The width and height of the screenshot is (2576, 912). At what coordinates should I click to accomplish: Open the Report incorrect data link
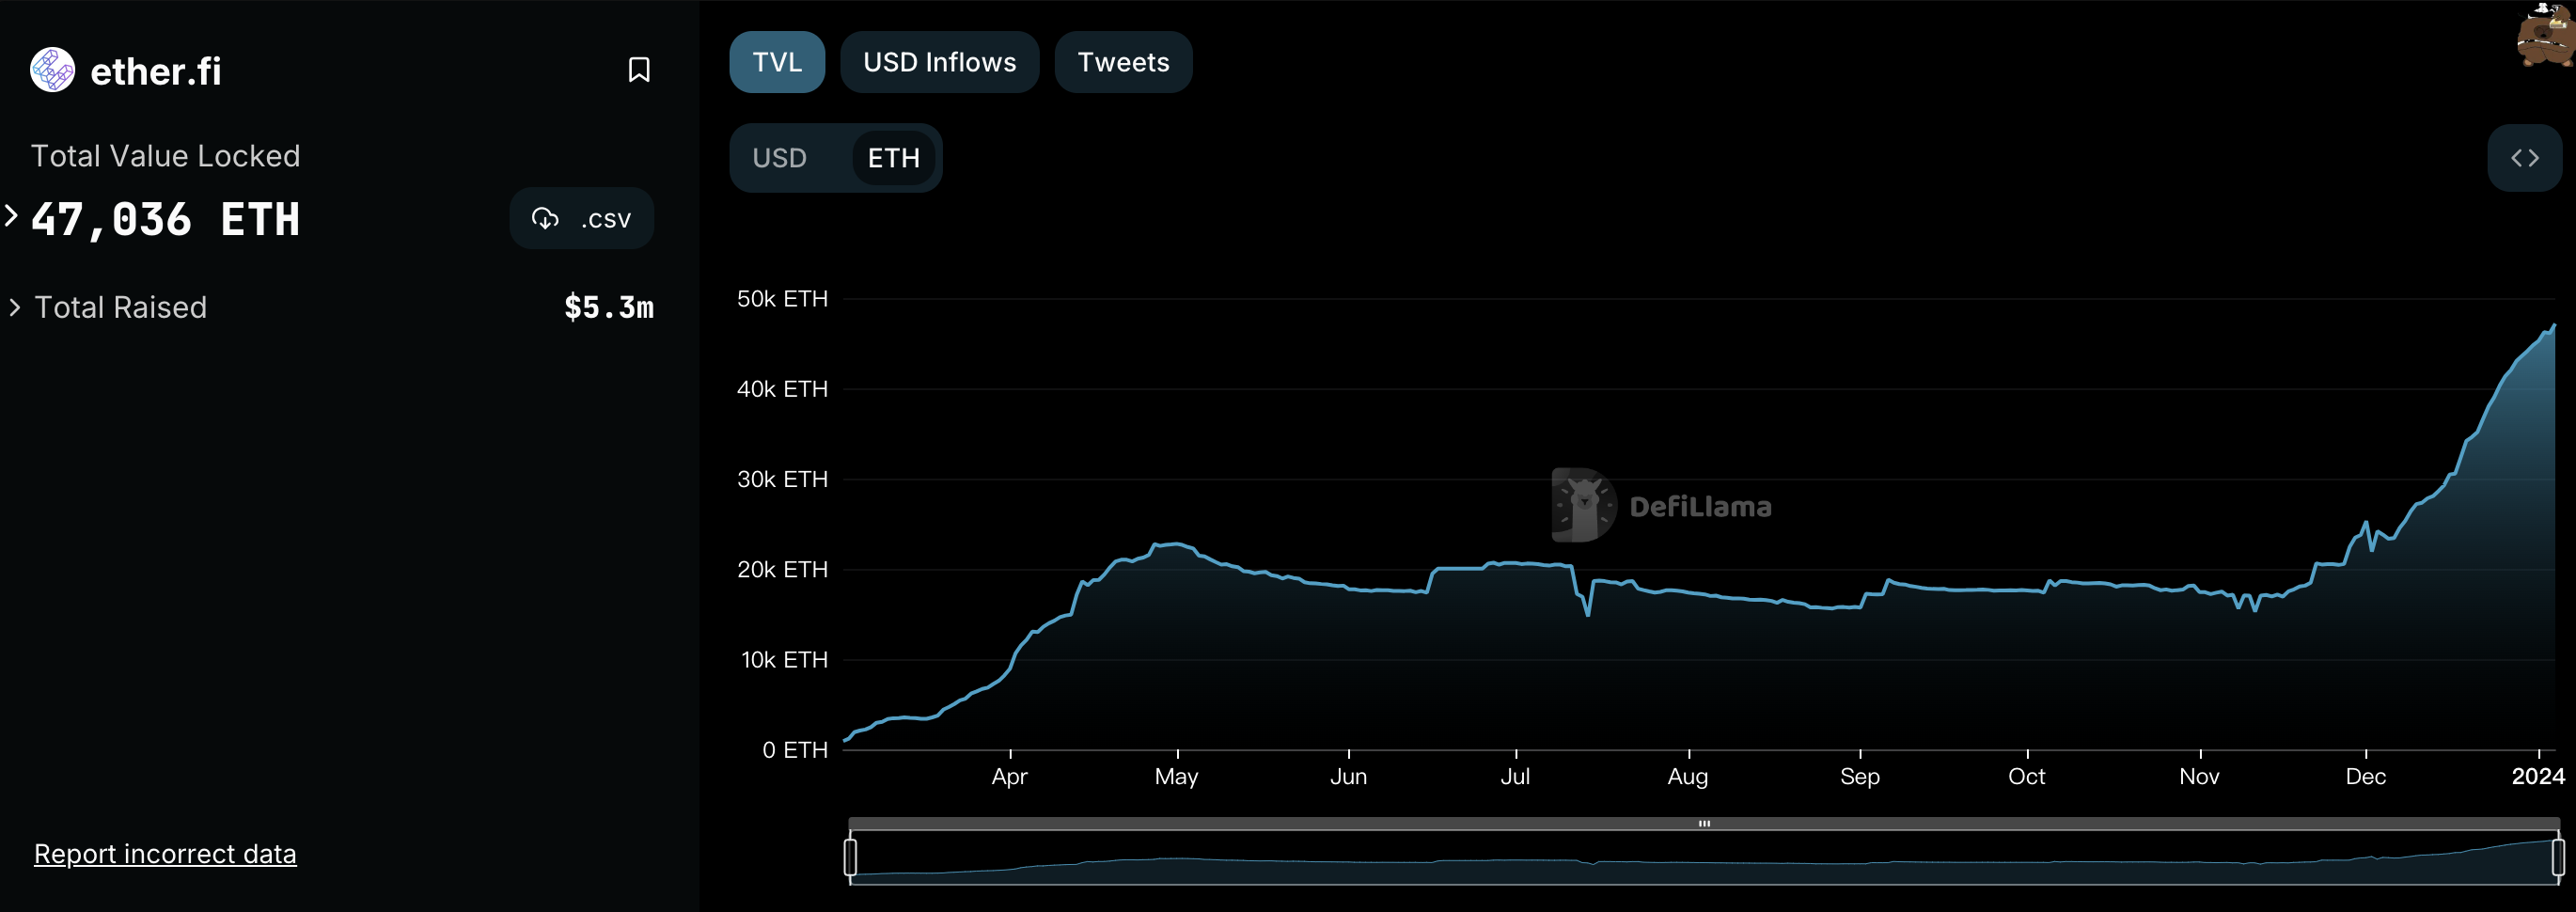point(165,854)
